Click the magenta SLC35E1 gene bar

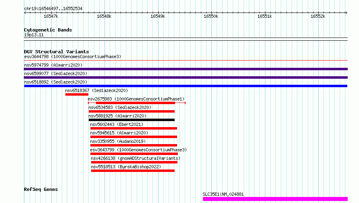275,199
